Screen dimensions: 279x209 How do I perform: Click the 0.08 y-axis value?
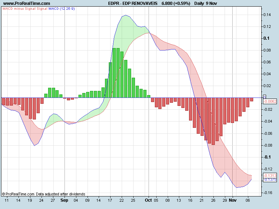pos(267,50)
